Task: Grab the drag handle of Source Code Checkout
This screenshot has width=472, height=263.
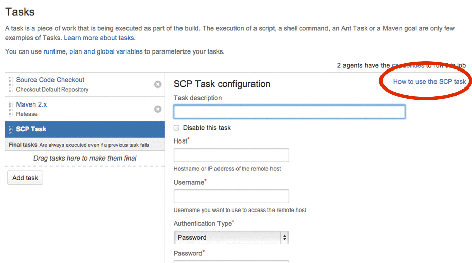Action: coord(11,84)
